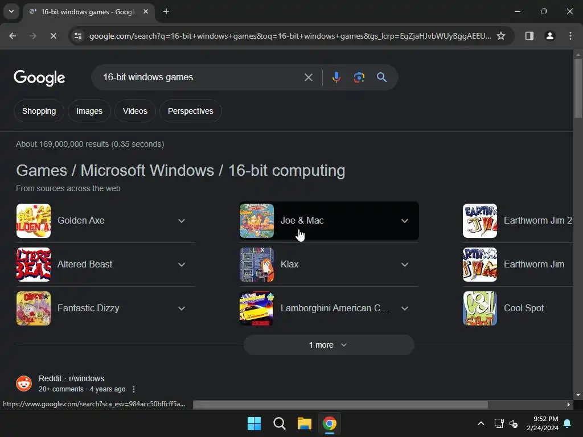Bookmark this page with the star
The image size is (583, 437).
501,36
